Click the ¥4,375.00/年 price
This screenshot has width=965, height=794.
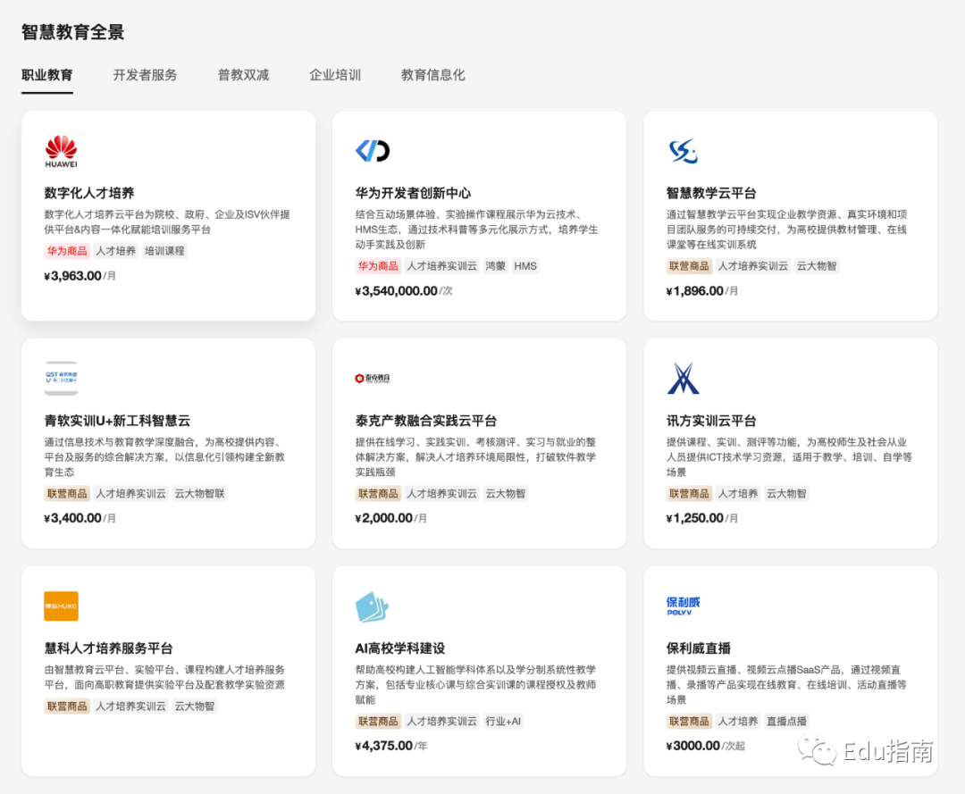pos(391,746)
